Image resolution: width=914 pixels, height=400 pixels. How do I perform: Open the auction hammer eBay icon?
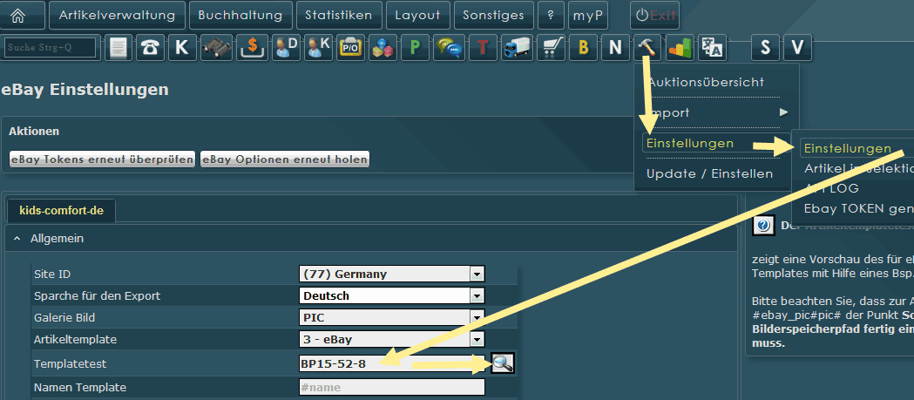tap(647, 48)
